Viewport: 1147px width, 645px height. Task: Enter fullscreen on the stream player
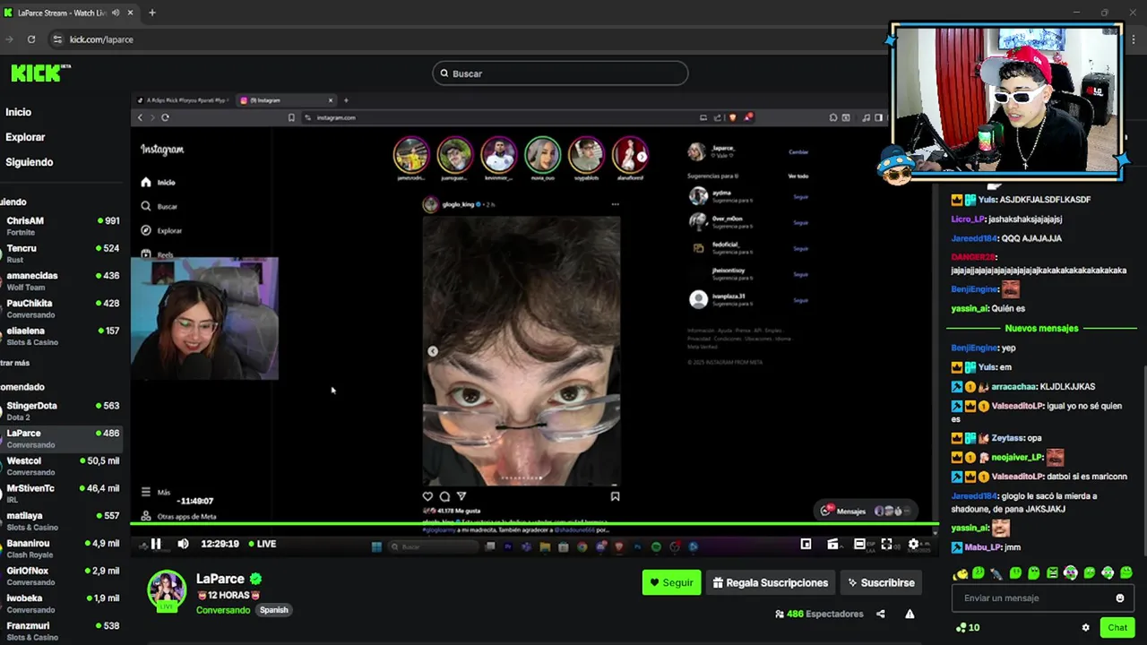coord(886,544)
